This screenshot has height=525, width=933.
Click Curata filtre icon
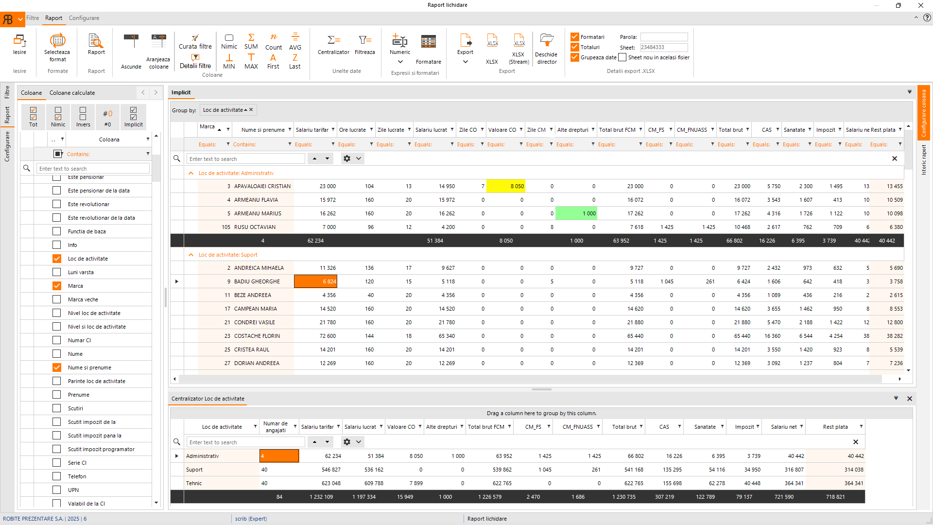tap(195, 42)
